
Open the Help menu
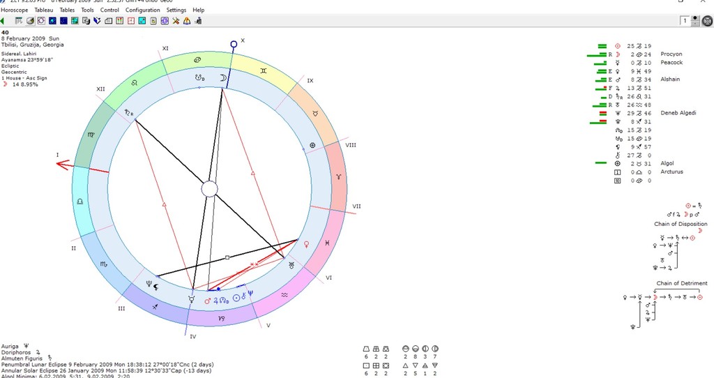pyautogui.click(x=199, y=10)
